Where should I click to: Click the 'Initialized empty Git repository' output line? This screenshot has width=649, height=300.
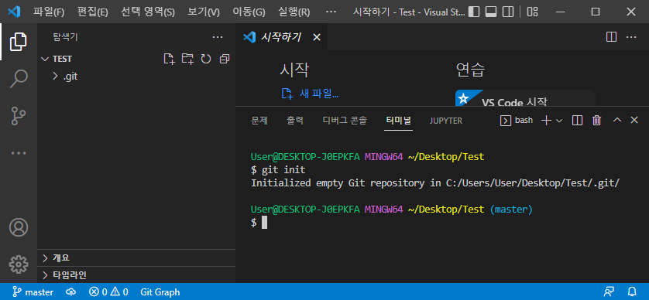pos(435,183)
